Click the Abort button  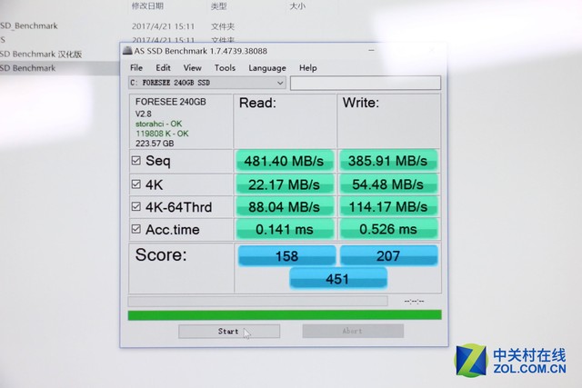[353, 331]
